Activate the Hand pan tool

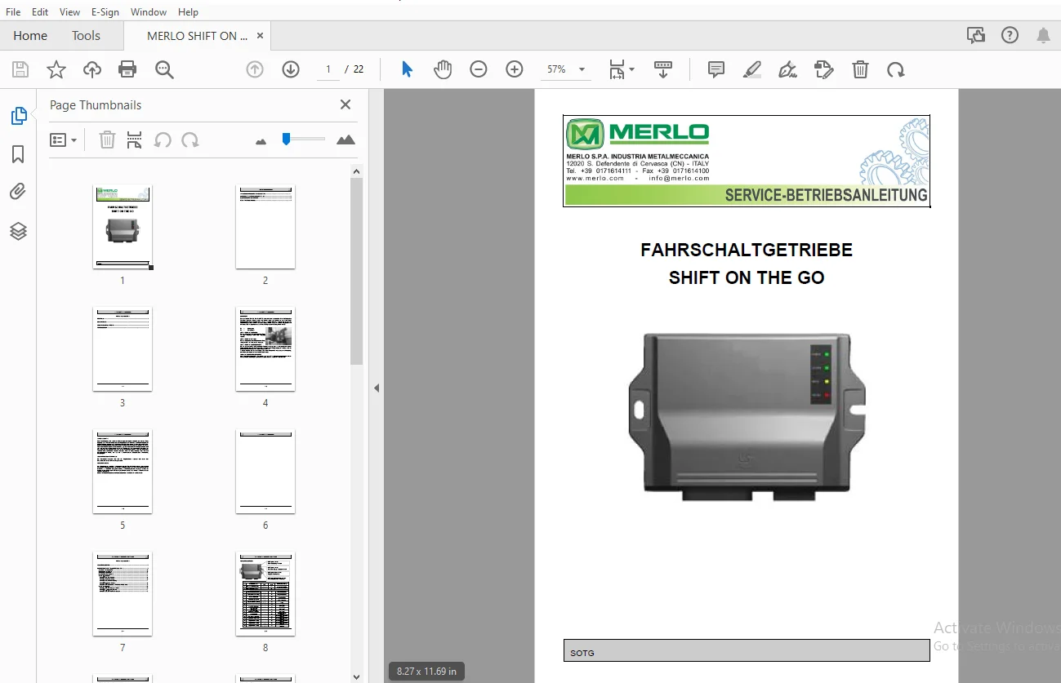pyautogui.click(x=443, y=69)
